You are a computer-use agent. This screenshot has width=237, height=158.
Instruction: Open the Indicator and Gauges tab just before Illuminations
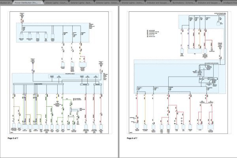(x=158, y=3)
